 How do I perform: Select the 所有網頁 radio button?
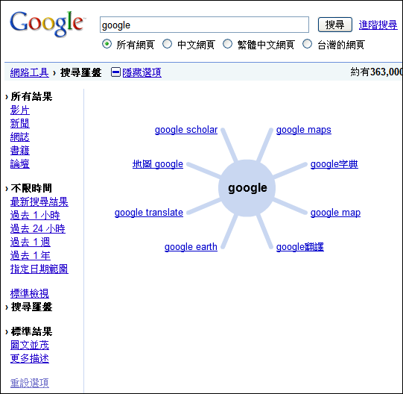[107, 44]
